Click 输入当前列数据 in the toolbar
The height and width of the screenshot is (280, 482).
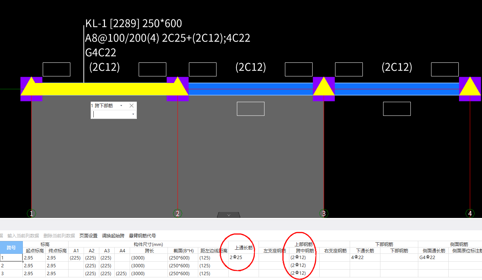click(x=23, y=236)
